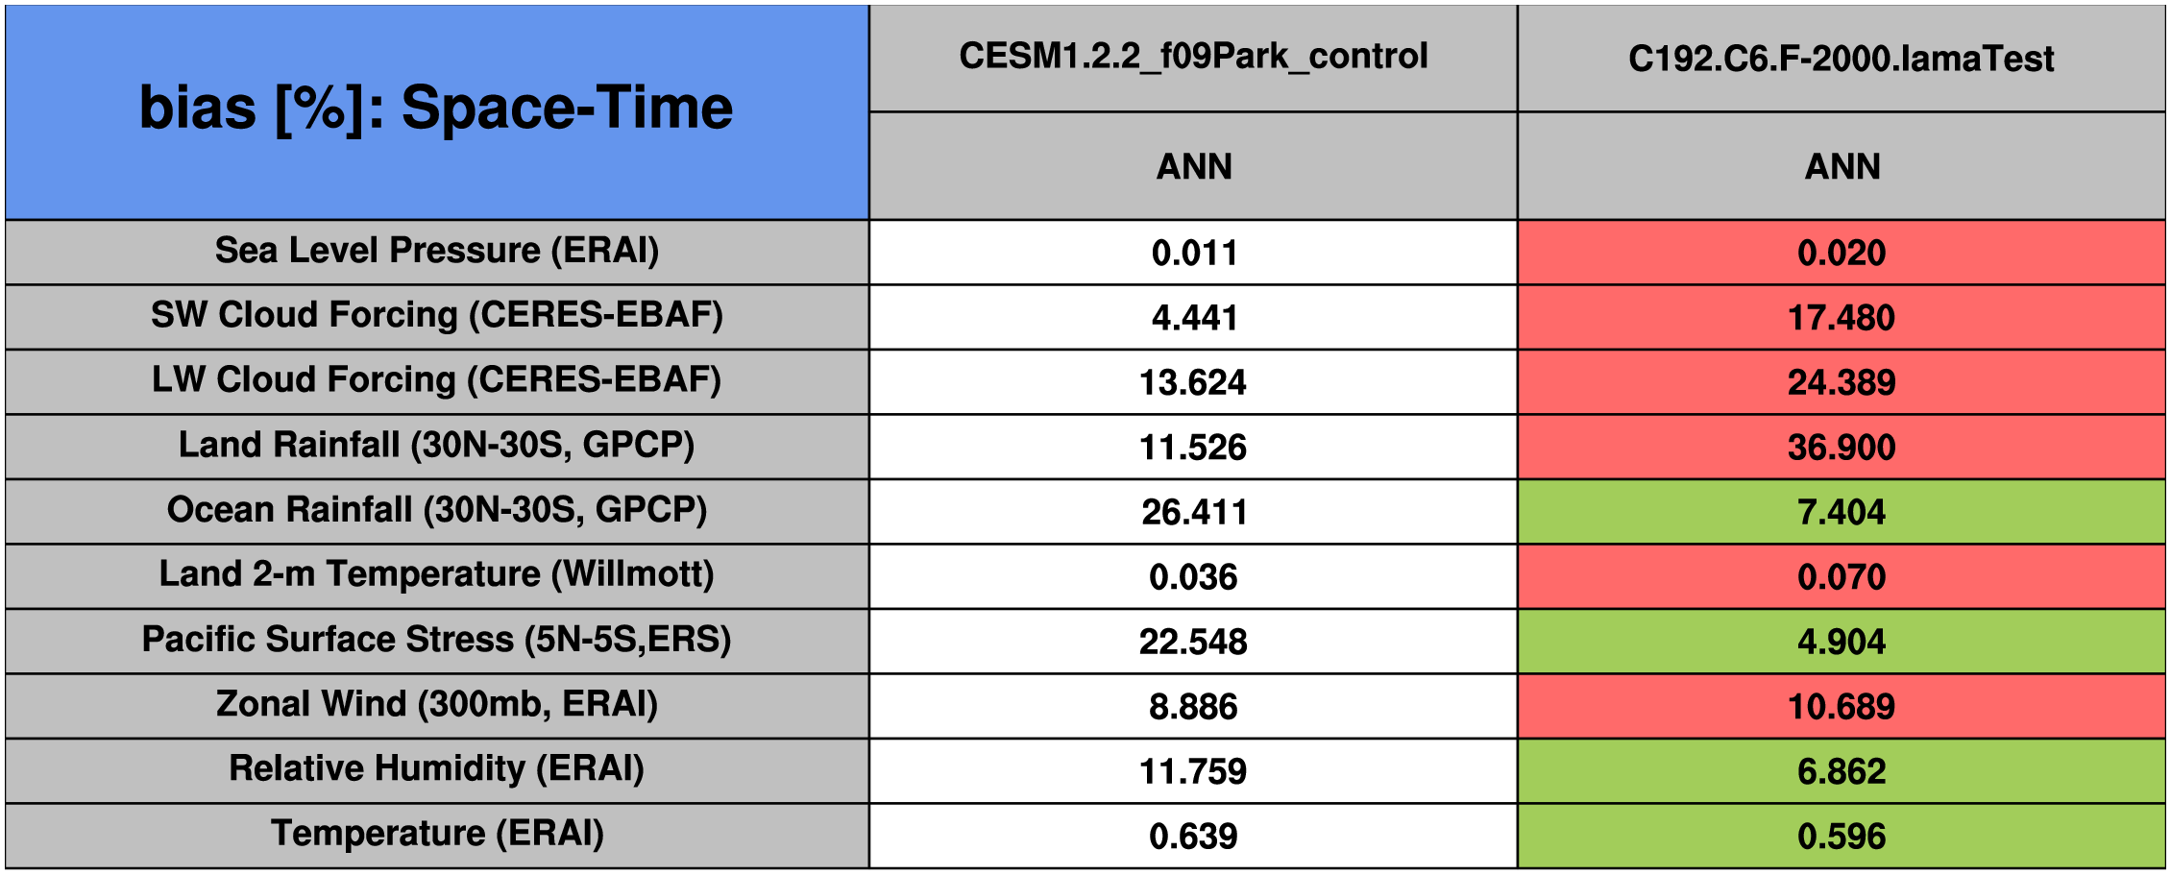Image resolution: width=2171 pixels, height=875 pixels.
Task: Select the Pacific Surface Stress (5N-5S,ERS) label
Action: [437, 640]
